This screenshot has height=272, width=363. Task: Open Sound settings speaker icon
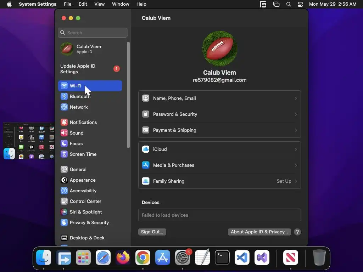(x=64, y=133)
